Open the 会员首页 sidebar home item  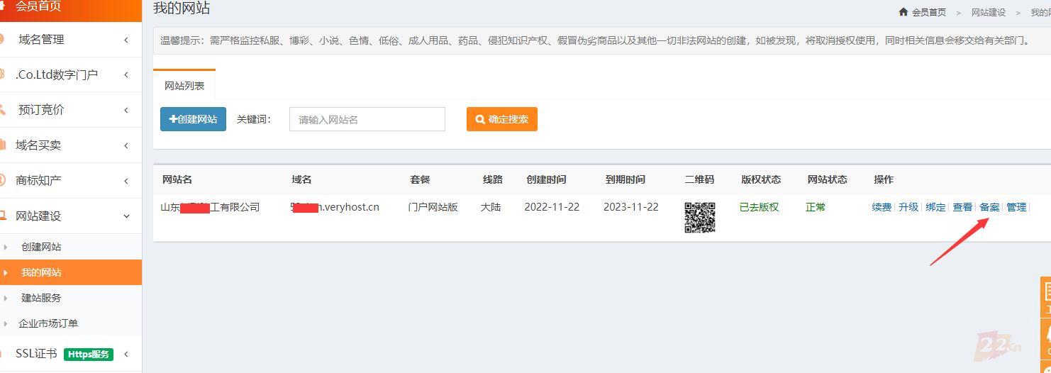pos(70,9)
